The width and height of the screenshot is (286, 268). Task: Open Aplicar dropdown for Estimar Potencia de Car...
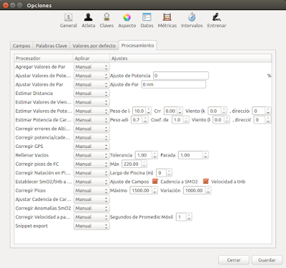pos(92,120)
